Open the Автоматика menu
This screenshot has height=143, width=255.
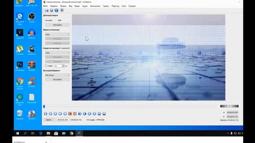coord(95,6)
